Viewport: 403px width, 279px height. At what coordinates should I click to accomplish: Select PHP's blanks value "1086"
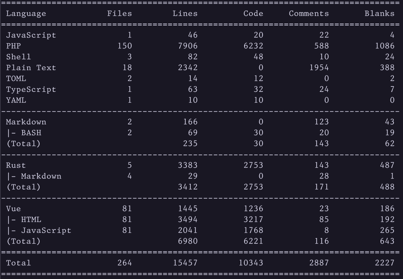[385, 46]
